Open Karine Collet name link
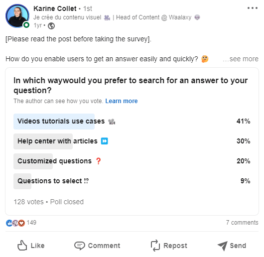 pyautogui.click(x=55, y=8)
